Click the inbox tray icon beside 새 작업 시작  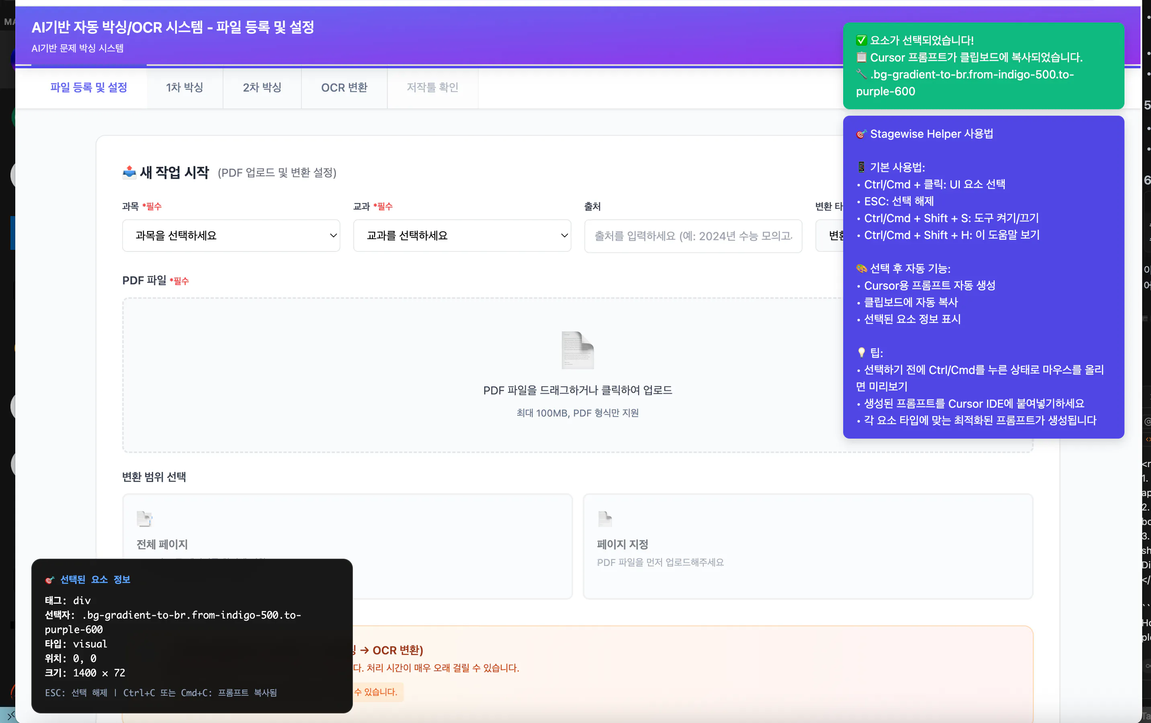(129, 172)
